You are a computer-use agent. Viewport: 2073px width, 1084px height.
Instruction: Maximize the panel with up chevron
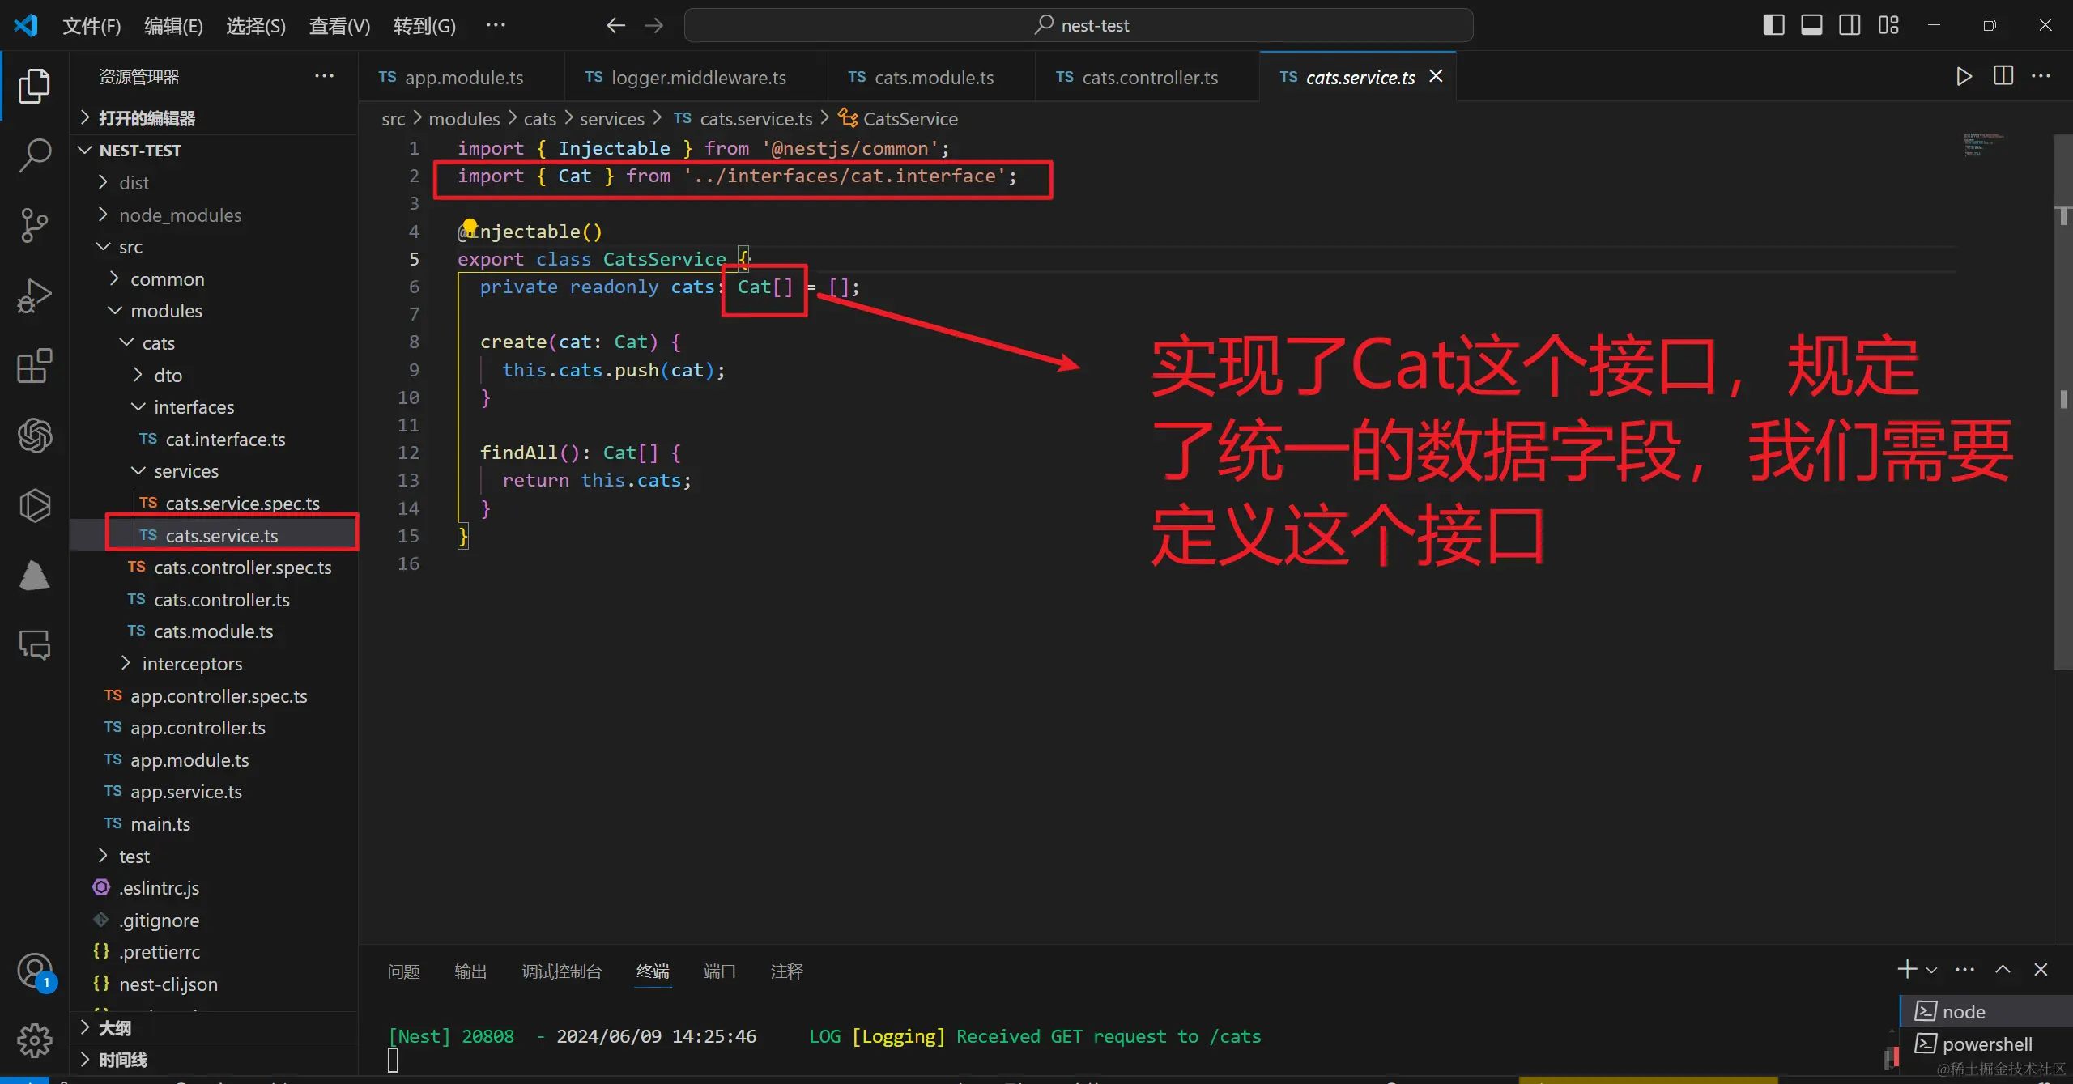click(2003, 969)
